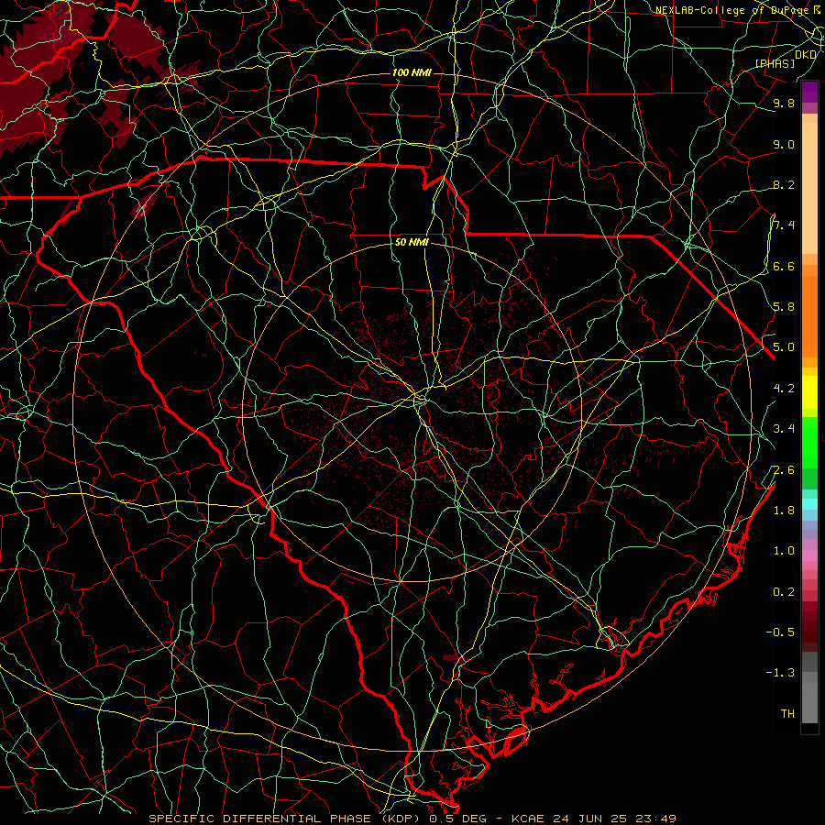Click the 7.4 value on the color scale
Image resolution: width=825 pixels, height=825 pixels.
(784, 225)
